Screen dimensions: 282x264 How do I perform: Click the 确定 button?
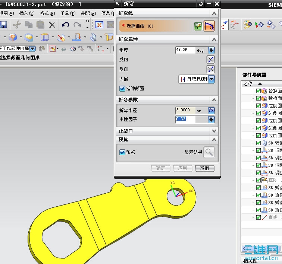tap(160, 168)
